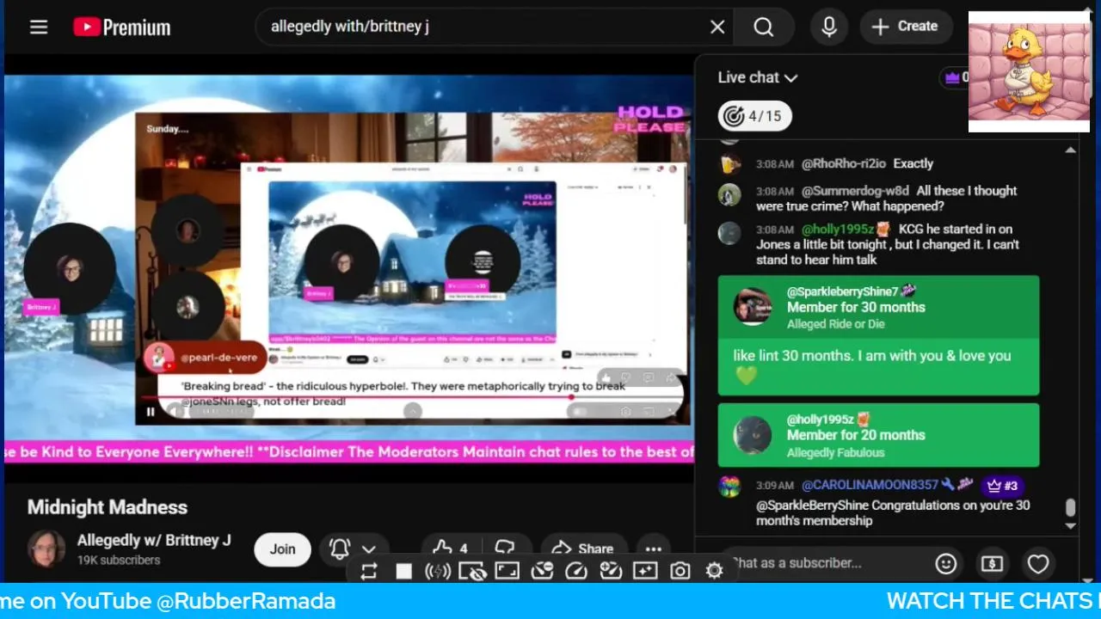The image size is (1101, 619).
Task: Click the Join membership button
Action: [282, 549]
